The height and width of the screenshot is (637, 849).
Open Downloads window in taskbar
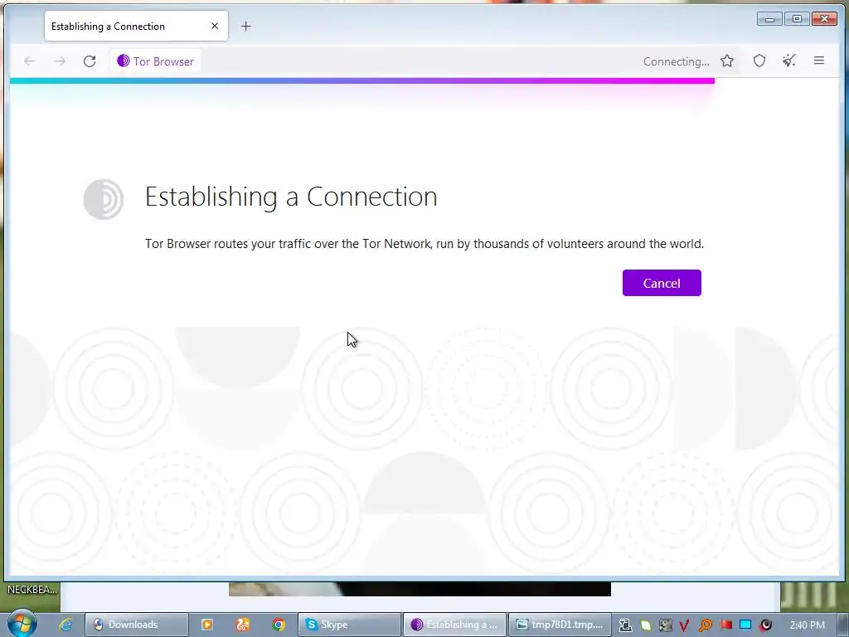[137, 625]
